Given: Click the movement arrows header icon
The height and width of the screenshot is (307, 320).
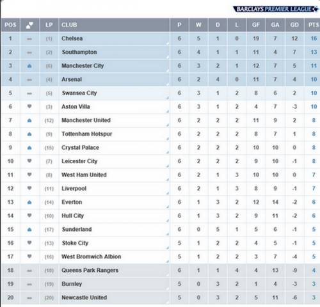Looking at the screenshot, I should click(29, 25).
